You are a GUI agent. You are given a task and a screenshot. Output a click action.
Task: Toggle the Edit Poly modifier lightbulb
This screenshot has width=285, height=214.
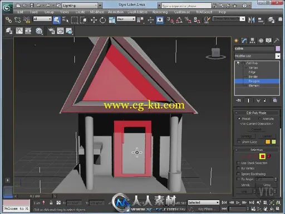[x=238, y=63]
